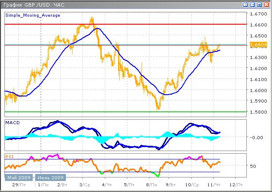This screenshot has width=272, height=192.
Task: Close the GBP/USD chart window
Action: [266, 4]
